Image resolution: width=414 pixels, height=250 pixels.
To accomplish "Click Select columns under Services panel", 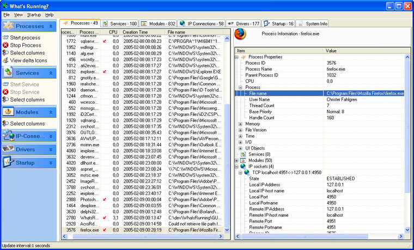I will tap(27, 99).
